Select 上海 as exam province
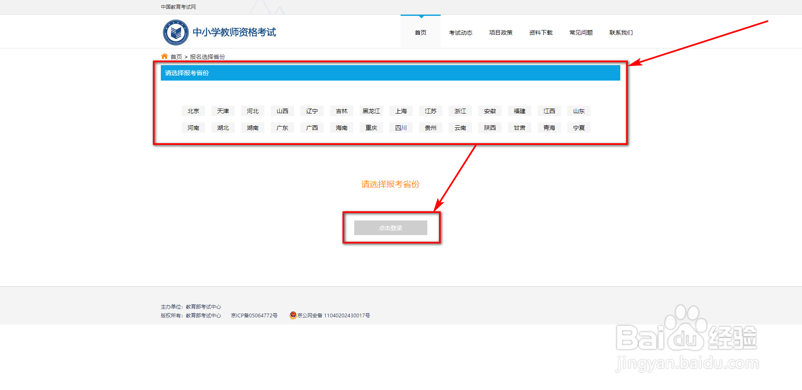This screenshot has width=802, height=390. coord(401,111)
